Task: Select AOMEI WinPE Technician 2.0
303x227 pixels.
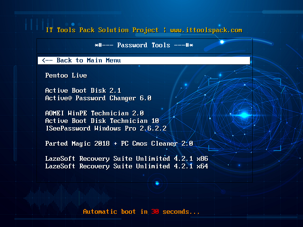Action: tap(94, 113)
